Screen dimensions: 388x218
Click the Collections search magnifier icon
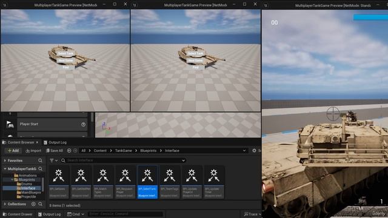[x=41, y=204]
